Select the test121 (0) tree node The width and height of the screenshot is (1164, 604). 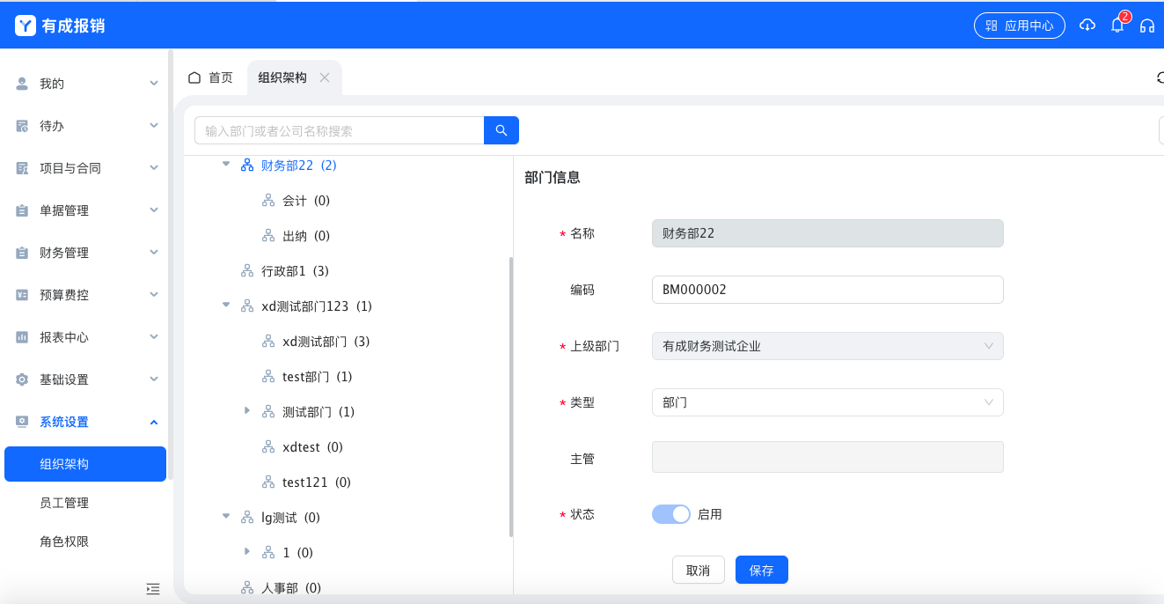(x=317, y=482)
